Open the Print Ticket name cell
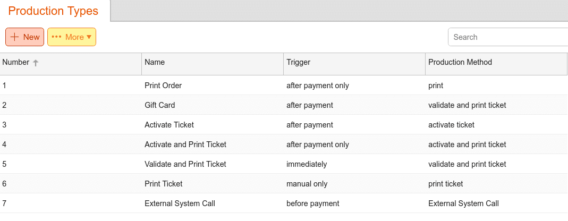The height and width of the screenshot is (221, 568). 163,184
